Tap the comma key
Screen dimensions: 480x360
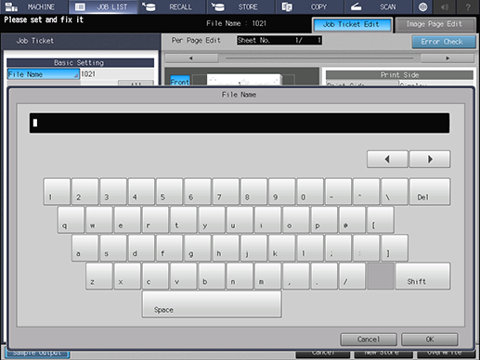296,276
